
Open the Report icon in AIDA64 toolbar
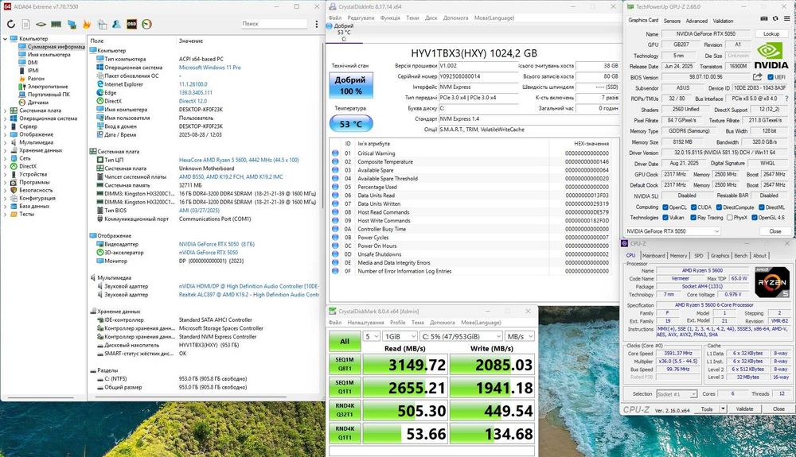pyautogui.click(x=26, y=24)
